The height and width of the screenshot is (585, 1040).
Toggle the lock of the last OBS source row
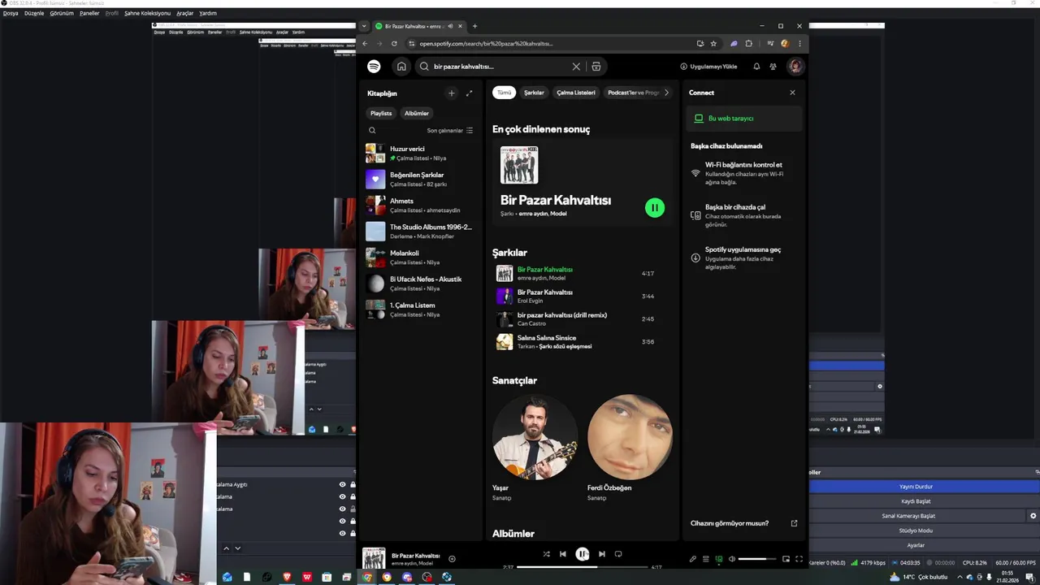click(353, 533)
